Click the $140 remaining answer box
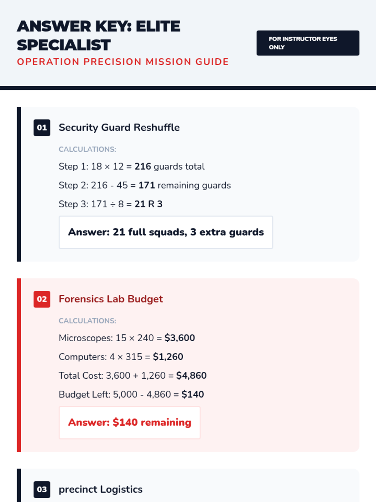376x502 pixels. pyautogui.click(x=129, y=422)
